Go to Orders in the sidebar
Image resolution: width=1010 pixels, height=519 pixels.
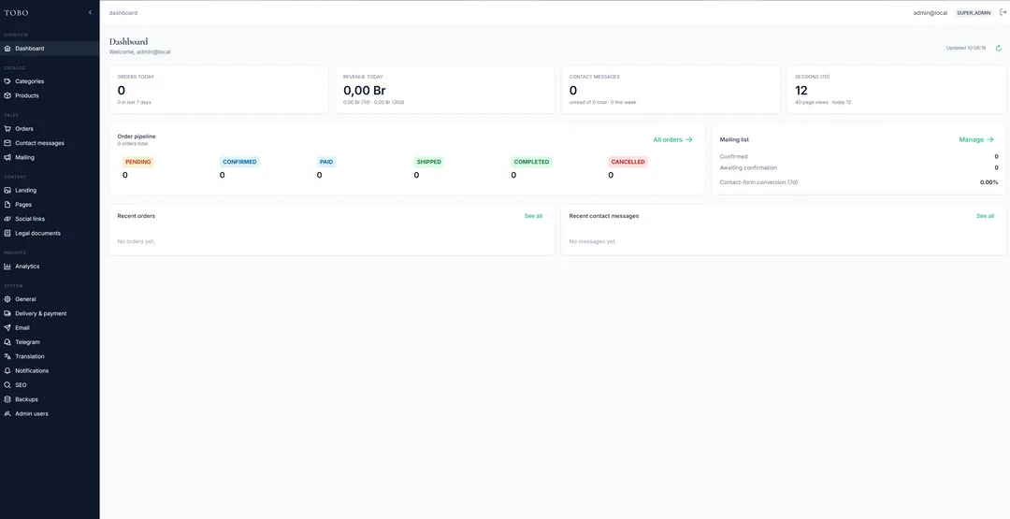pos(50,129)
